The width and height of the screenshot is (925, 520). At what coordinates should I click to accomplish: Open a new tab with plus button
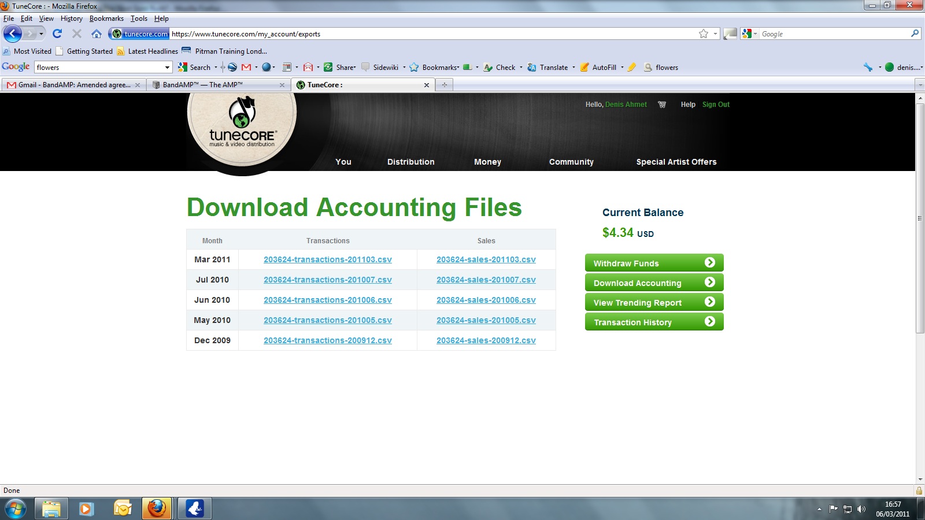445,85
